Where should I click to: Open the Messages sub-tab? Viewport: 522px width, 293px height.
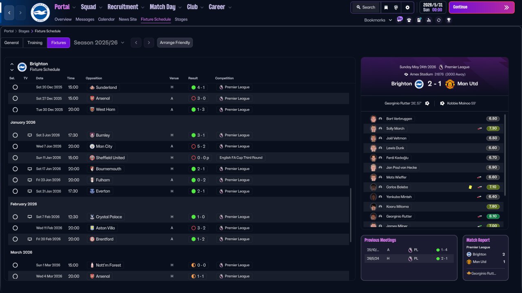tap(85, 20)
